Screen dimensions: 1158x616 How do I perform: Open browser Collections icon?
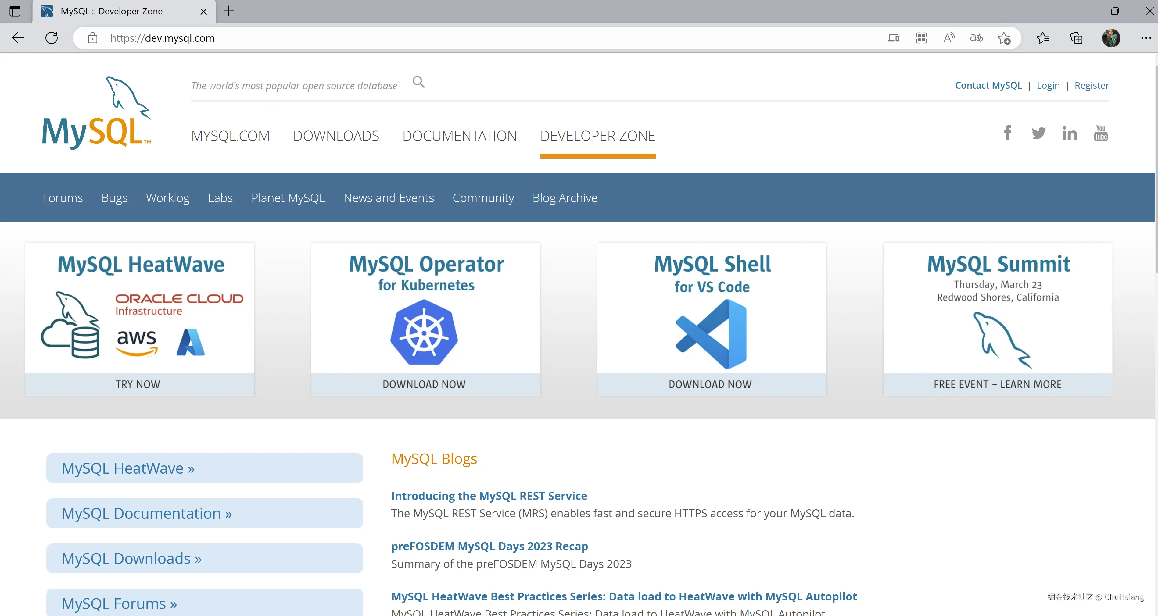1076,38
